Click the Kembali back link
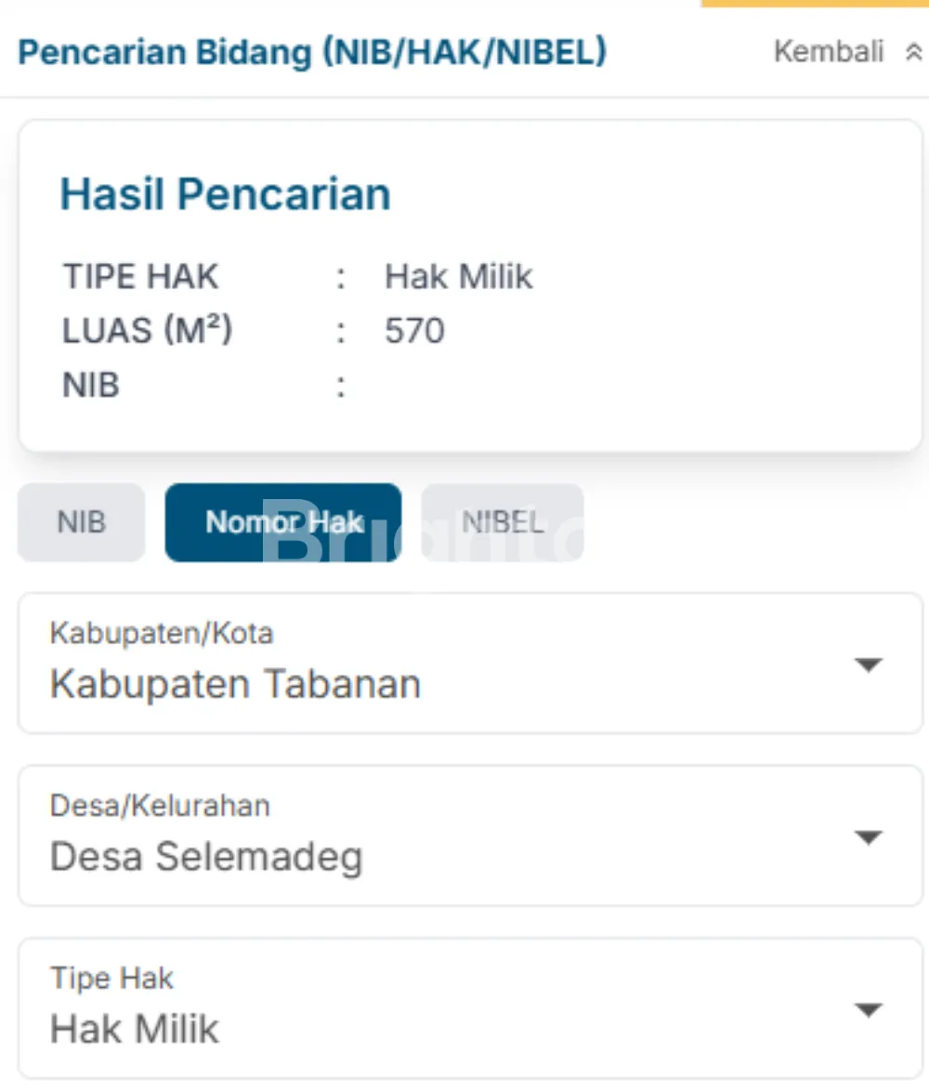This screenshot has height=1092, width=929. [x=829, y=52]
